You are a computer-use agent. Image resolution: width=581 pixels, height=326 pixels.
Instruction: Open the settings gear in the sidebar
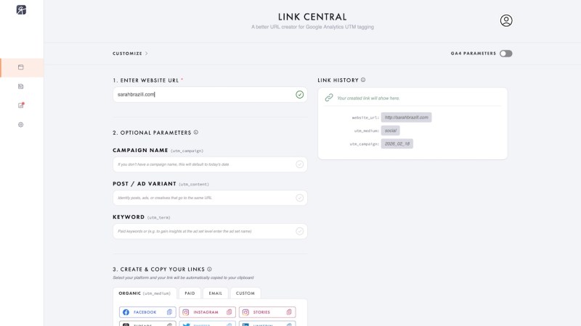click(21, 125)
